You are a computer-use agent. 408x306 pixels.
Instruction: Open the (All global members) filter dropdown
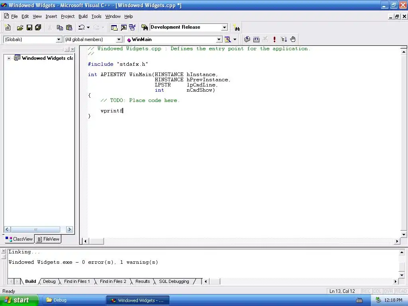coord(119,39)
